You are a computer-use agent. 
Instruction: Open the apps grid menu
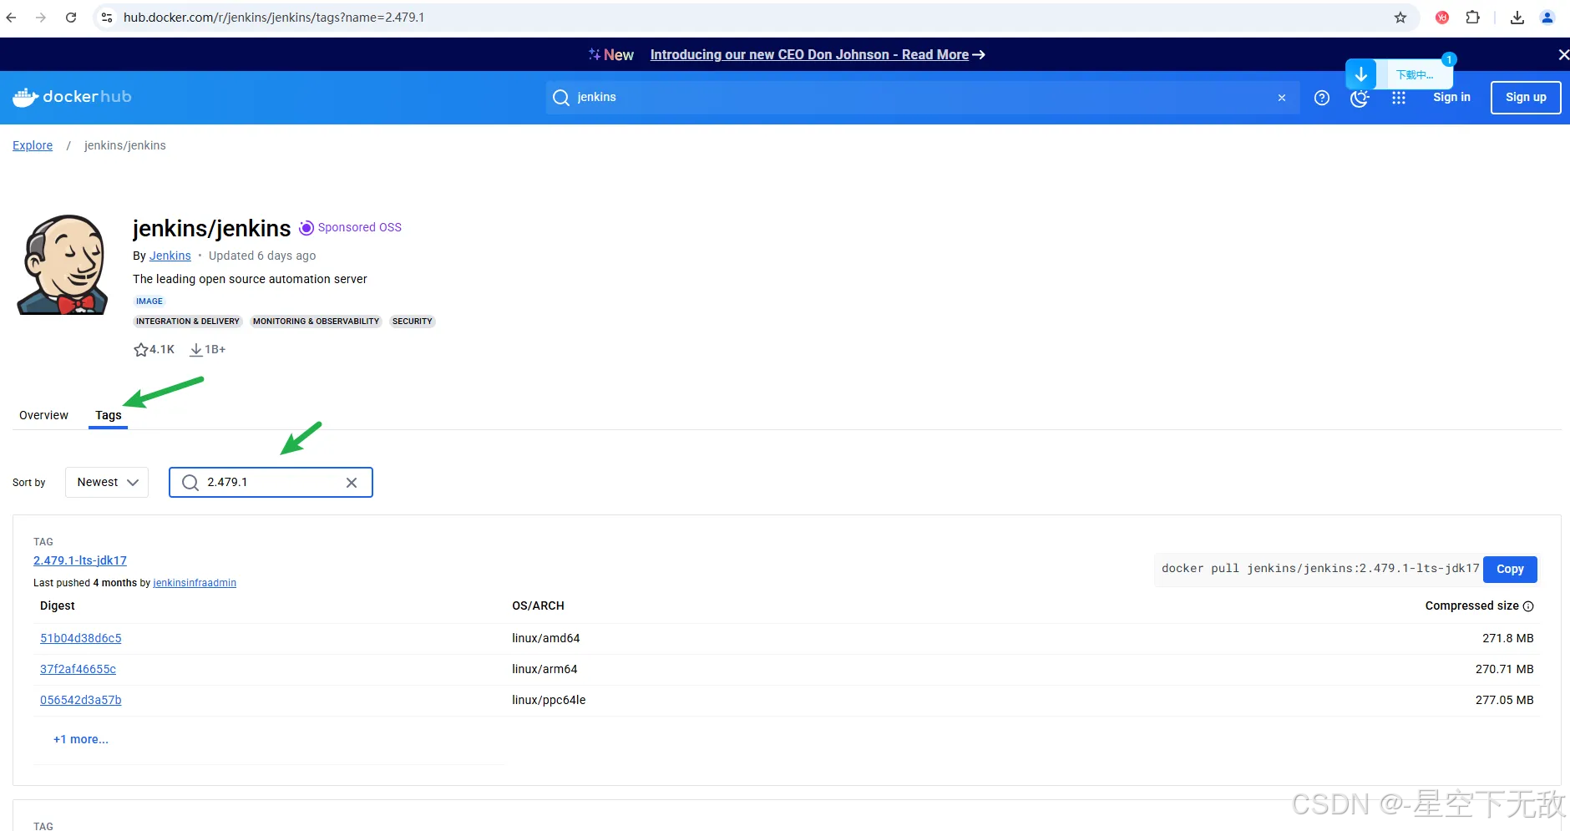pos(1399,98)
